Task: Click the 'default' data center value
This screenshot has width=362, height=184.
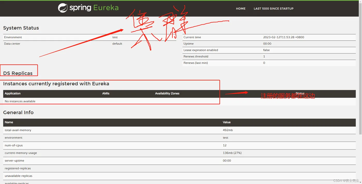Action: coord(117,44)
